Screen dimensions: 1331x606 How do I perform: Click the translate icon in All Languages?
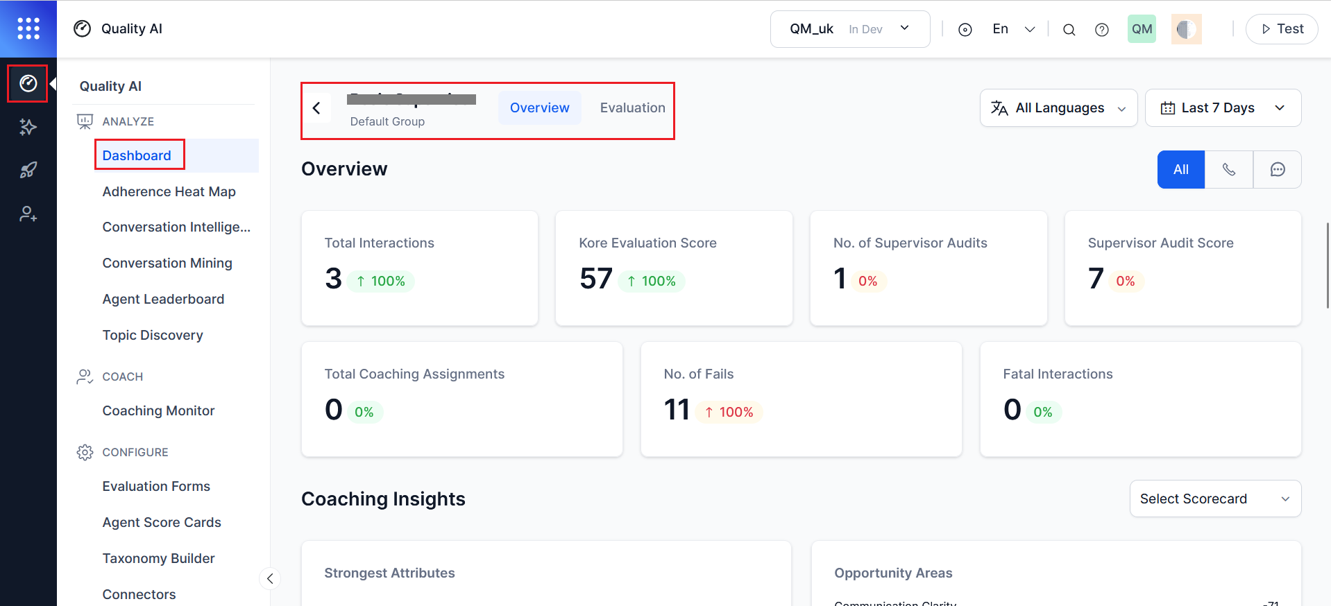click(x=999, y=107)
